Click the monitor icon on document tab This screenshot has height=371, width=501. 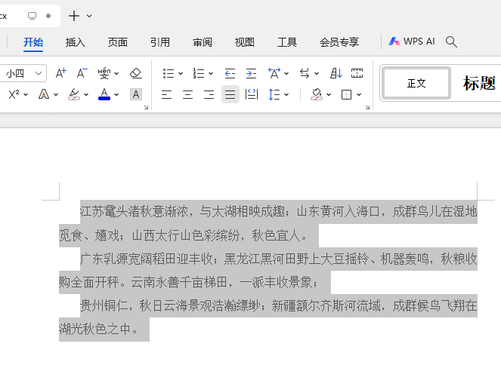click(x=32, y=16)
